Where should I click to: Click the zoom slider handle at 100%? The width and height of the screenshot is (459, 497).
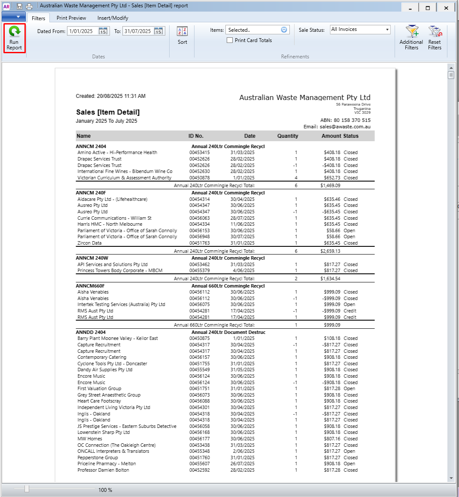[27, 489]
